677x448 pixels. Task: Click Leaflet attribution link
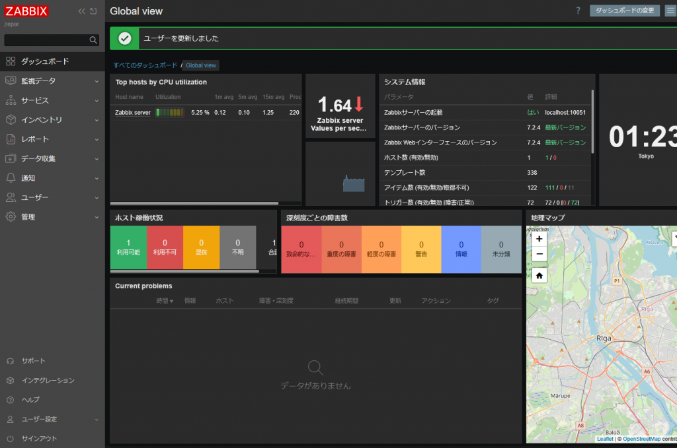coord(605,439)
